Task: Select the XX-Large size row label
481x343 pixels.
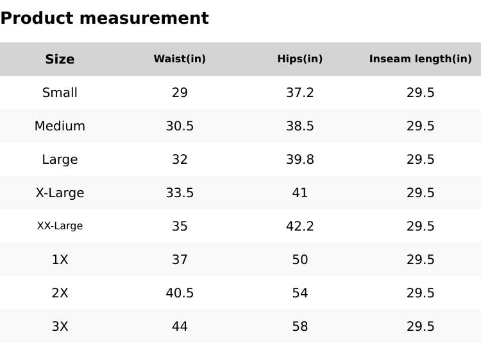Action: (x=60, y=226)
